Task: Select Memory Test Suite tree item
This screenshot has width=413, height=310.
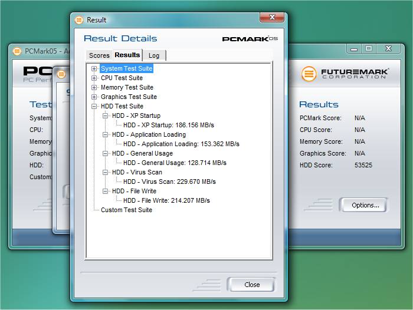Action: tap(127, 87)
